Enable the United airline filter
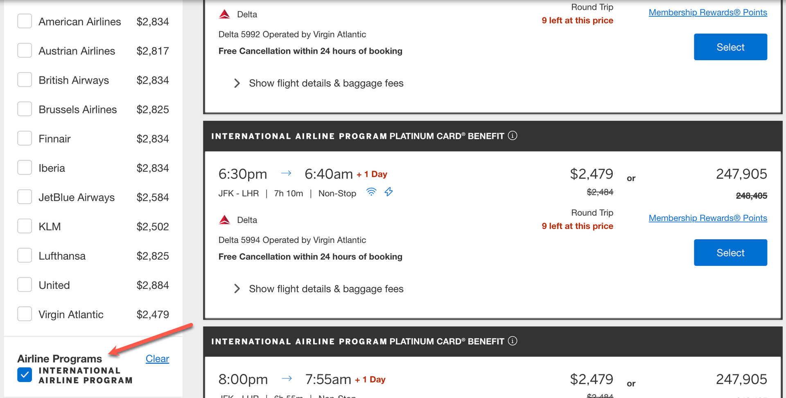The width and height of the screenshot is (786, 398). coord(25,284)
